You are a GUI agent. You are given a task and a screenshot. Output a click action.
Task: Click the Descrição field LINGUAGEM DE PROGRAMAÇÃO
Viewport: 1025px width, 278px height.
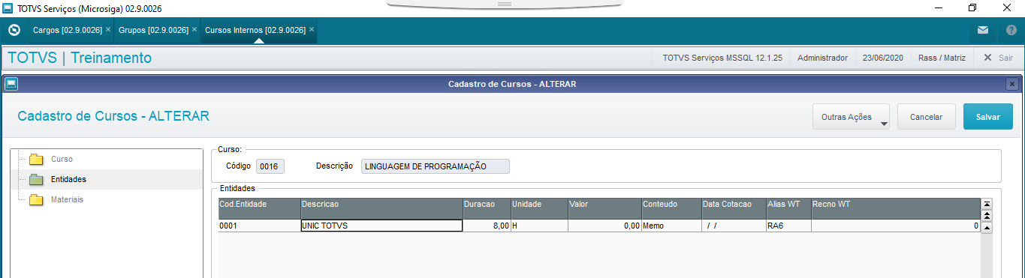436,166
